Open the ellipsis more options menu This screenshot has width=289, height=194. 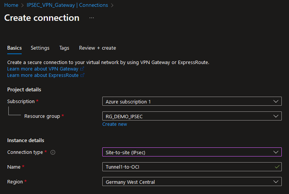point(91,18)
